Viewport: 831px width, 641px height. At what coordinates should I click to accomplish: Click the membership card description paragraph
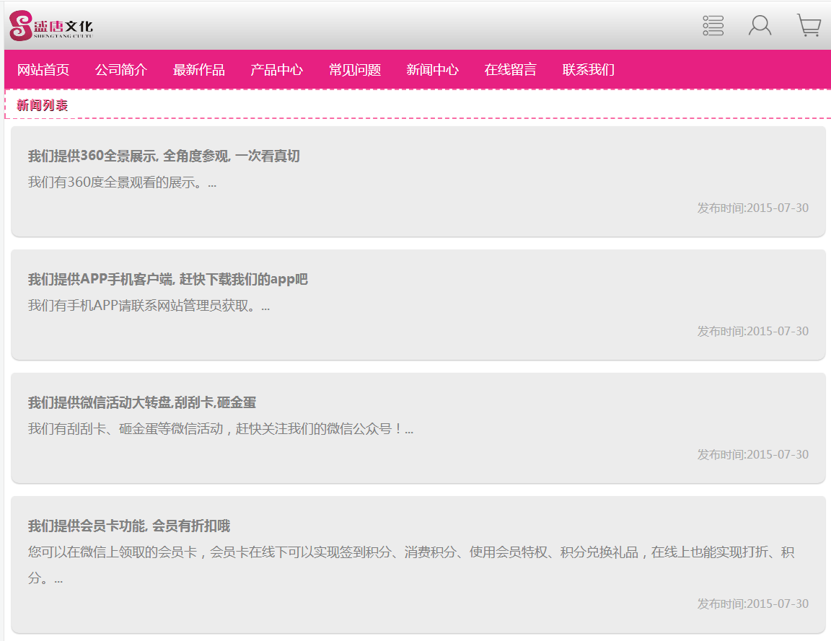[x=411, y=553]
